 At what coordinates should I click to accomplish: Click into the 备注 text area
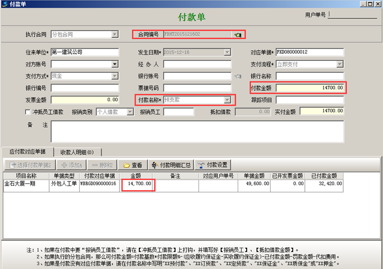click(x=197, y=131)
